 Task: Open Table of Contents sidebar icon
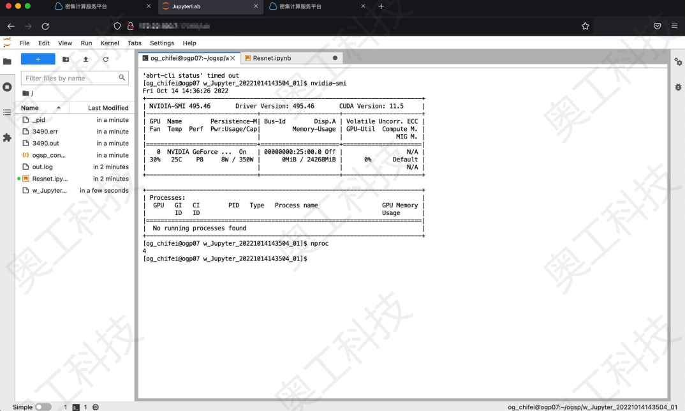pos(7,112)
